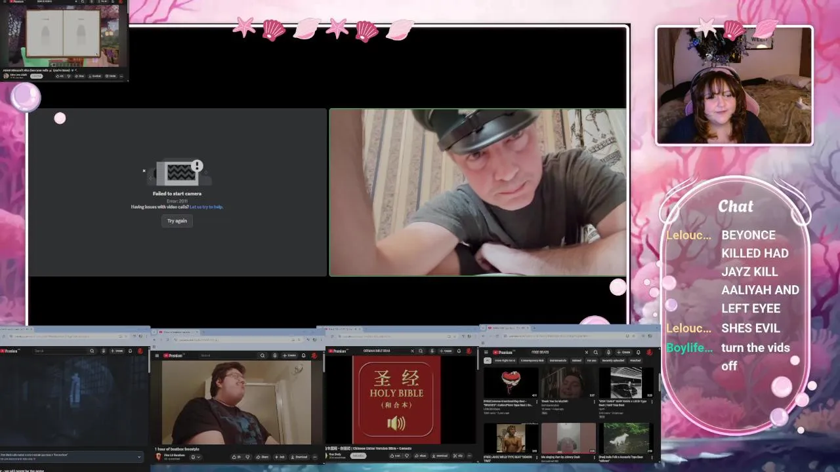Share the Holy Bible video
The height and width of the screenshot is (472, 840).
(x=421, y=456)
